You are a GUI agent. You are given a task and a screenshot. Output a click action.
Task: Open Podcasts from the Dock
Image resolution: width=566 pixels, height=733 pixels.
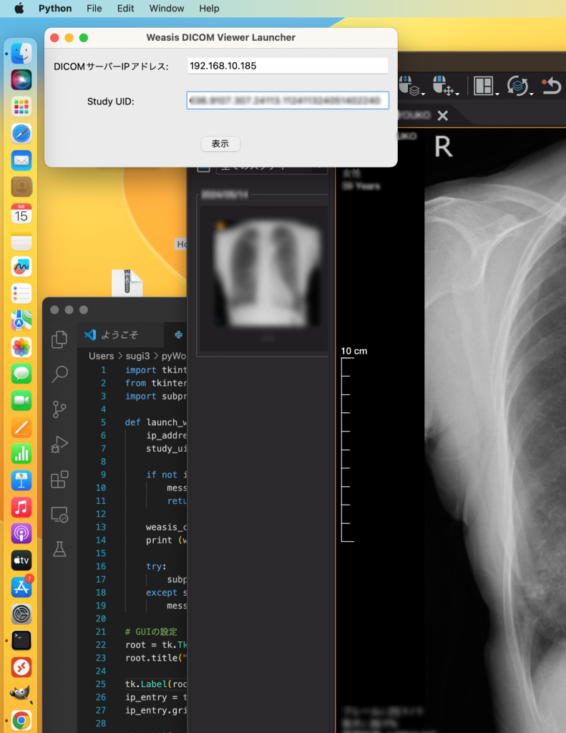click(21, 534)
